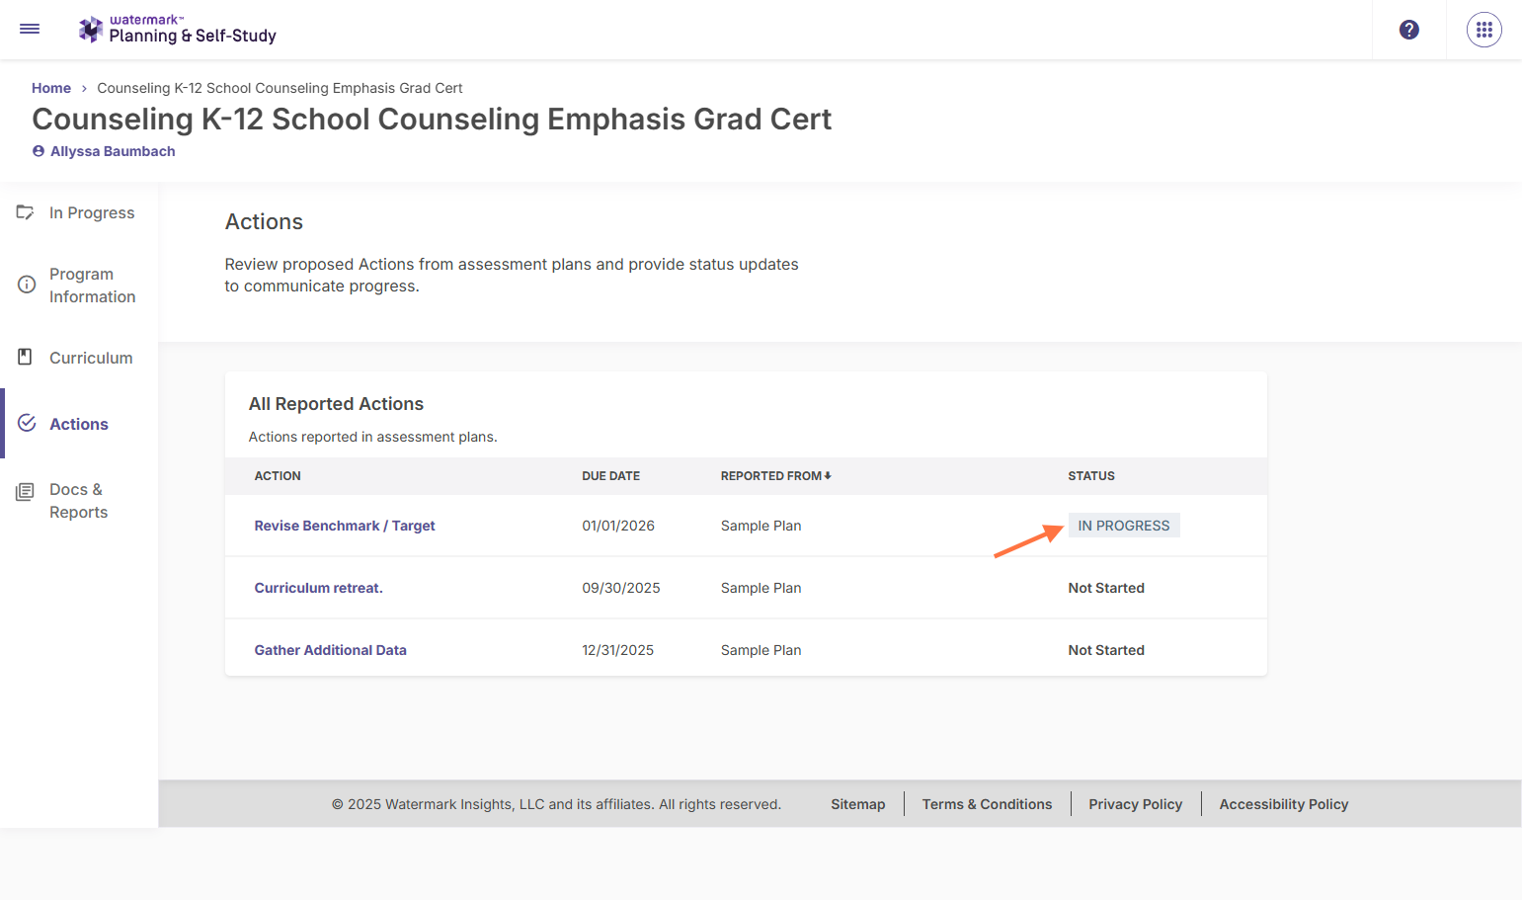This screenshot has width=1522, height=900.
Task: Open the apps grid launcher
Action: tap(1484, 30)
